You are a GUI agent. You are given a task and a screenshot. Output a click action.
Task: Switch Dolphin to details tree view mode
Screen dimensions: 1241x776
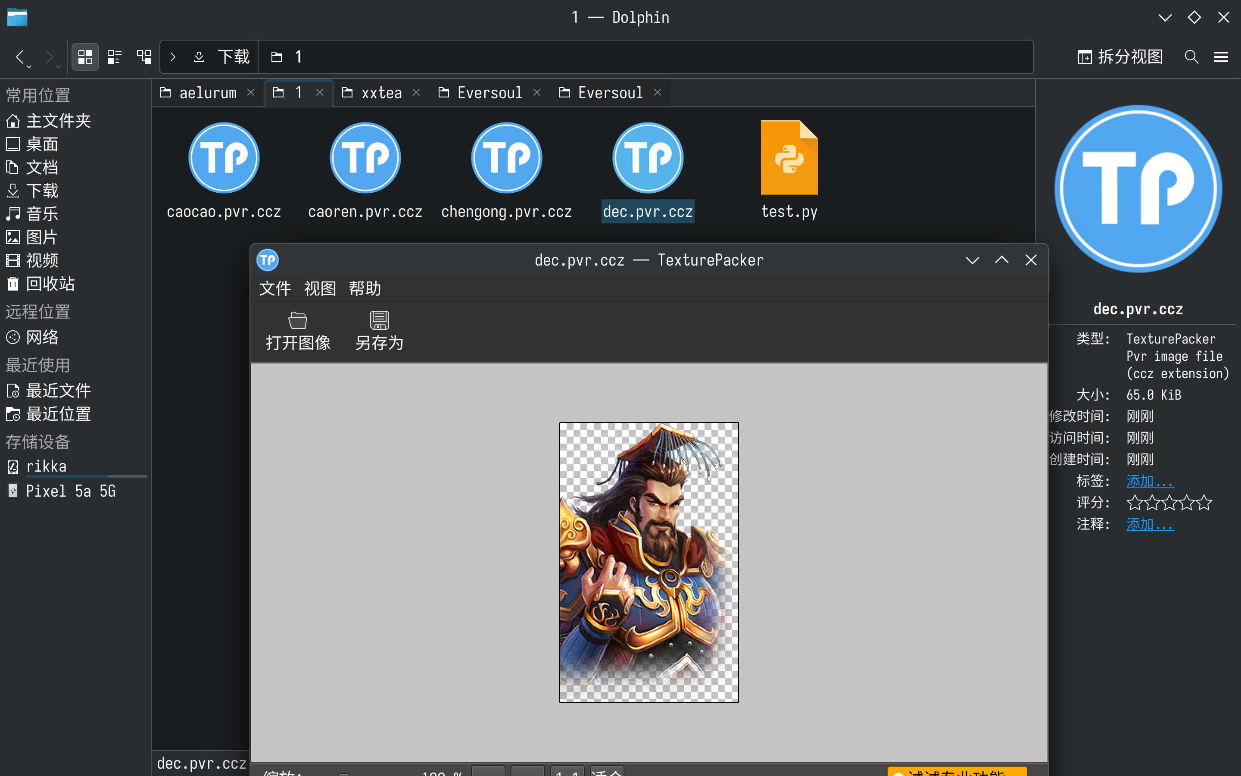[143, 57]
